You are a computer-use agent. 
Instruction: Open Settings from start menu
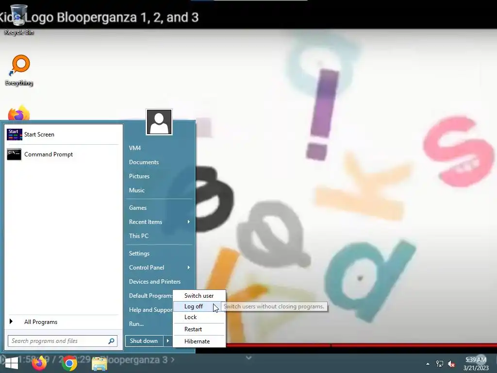point(139,254)
